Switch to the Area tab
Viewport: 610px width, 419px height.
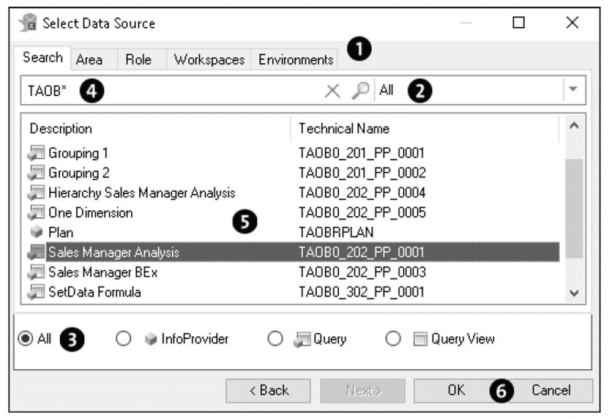90,60
